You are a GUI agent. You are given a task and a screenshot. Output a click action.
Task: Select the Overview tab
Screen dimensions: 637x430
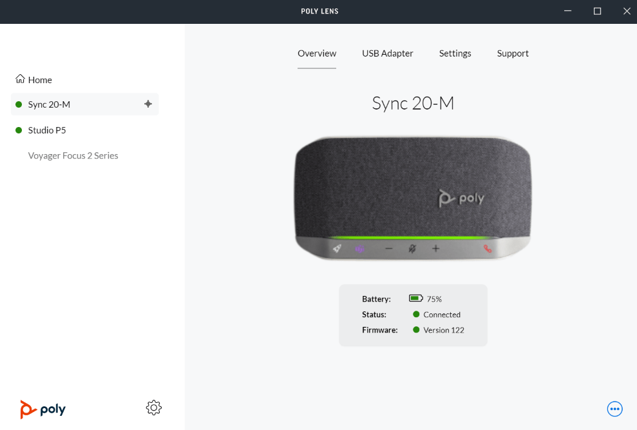[x=317, y=54]
